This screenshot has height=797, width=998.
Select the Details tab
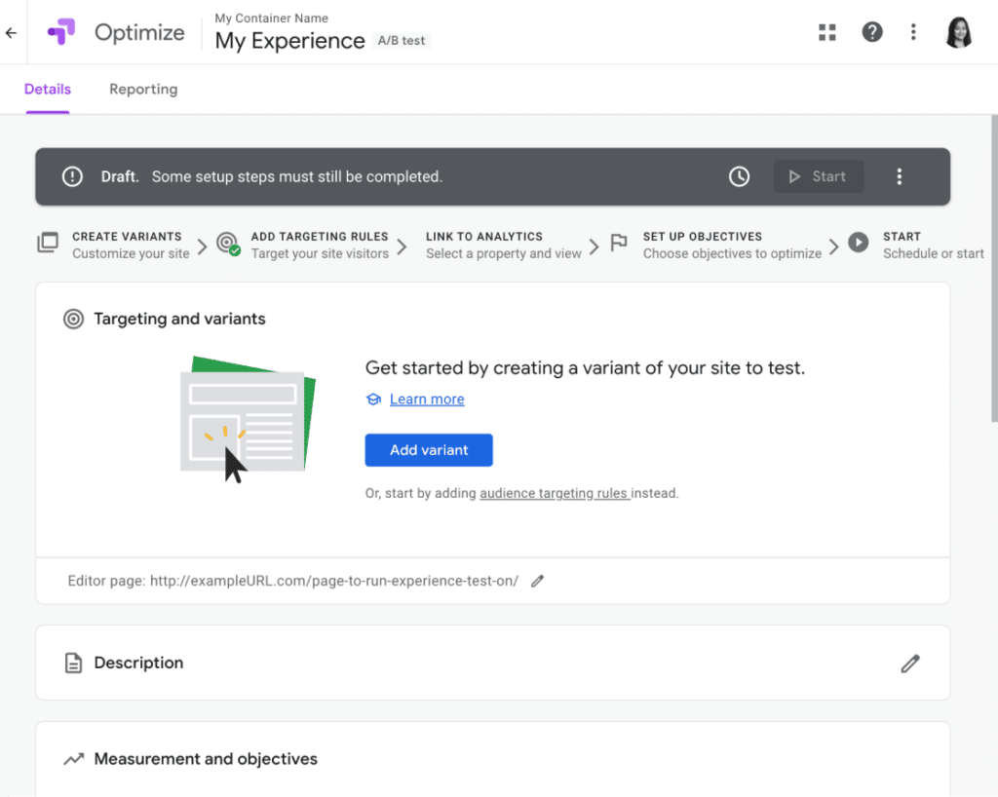pyautogui.click(x=48, y=89)
